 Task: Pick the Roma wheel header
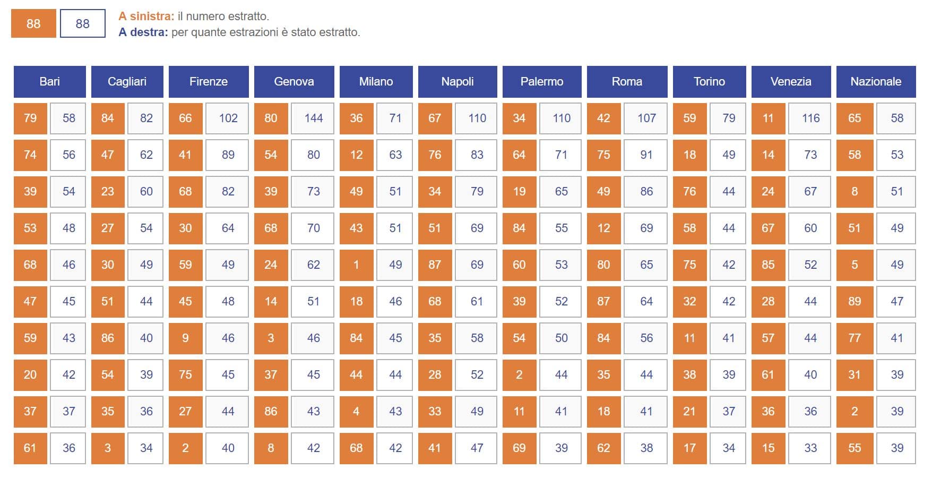point(627,81)
